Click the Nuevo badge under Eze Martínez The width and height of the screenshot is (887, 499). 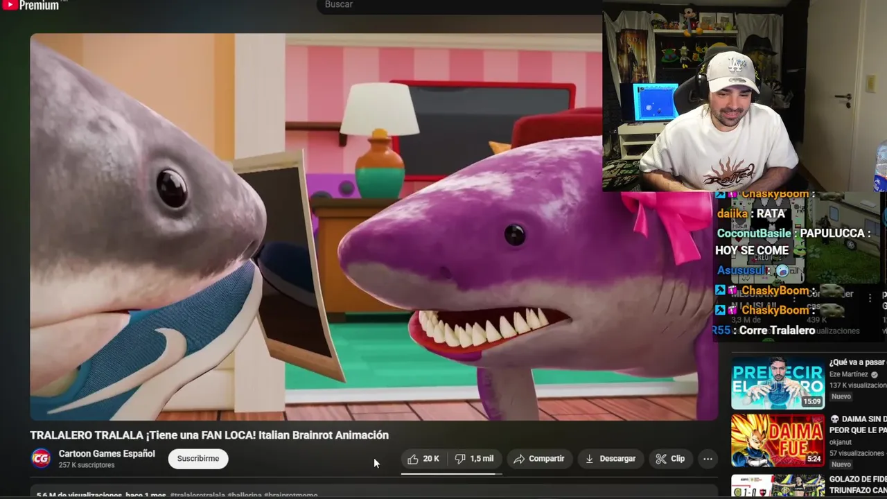[x=841, y=397]
